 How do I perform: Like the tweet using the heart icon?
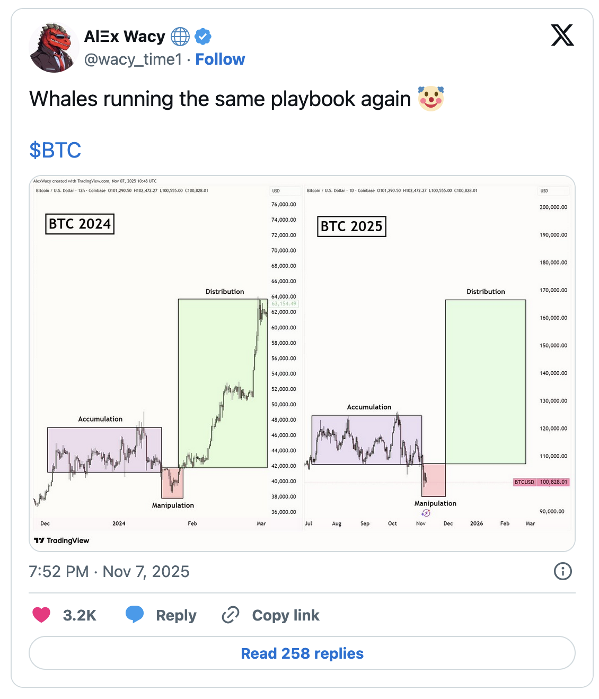(41, 615)
